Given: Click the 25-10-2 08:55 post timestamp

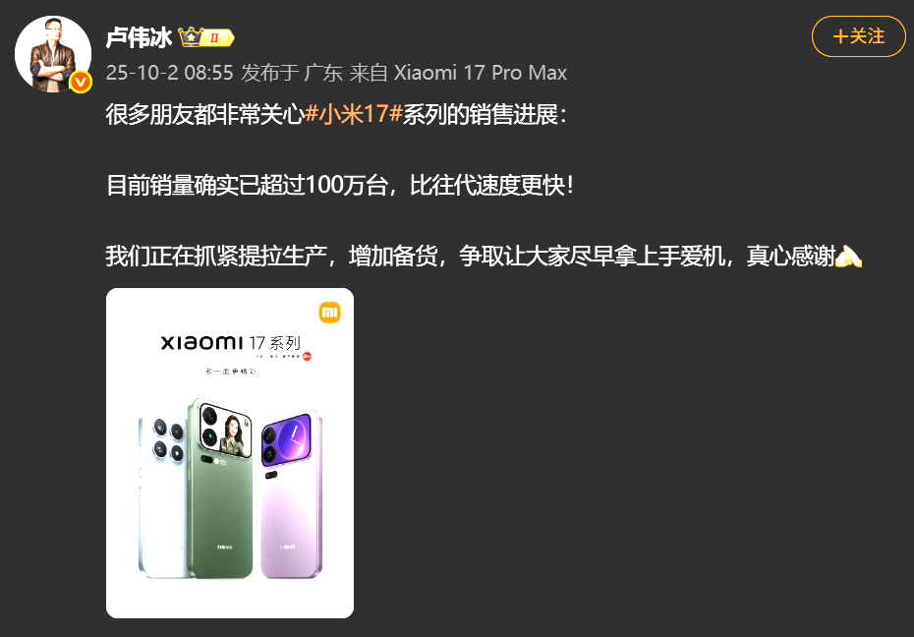Looking at the screenshot, I should [x=170, y=73].
